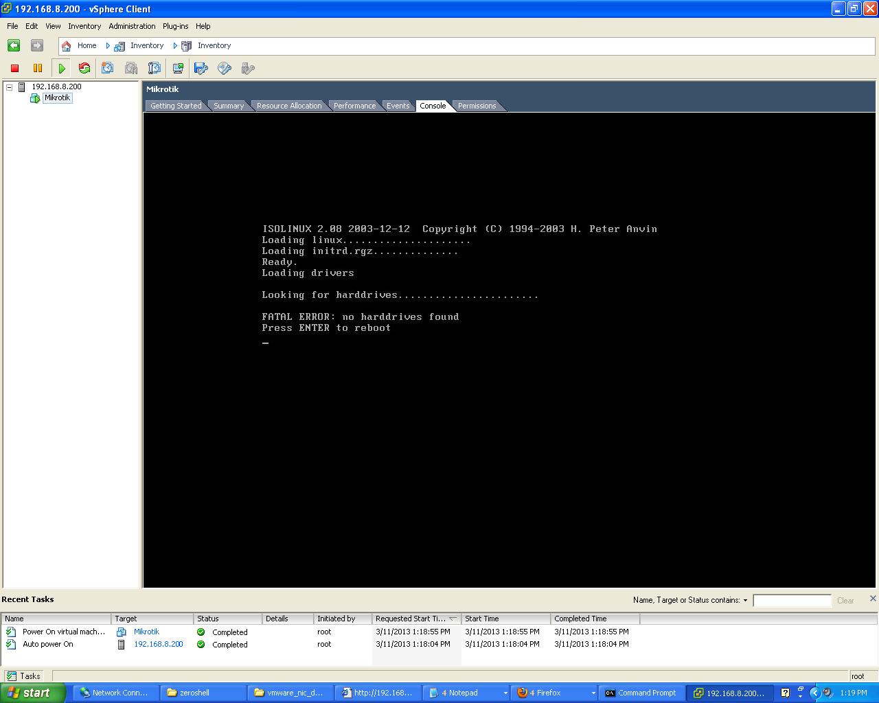Select the Console tab
879x703 pixels.
(x=433, y=106)
